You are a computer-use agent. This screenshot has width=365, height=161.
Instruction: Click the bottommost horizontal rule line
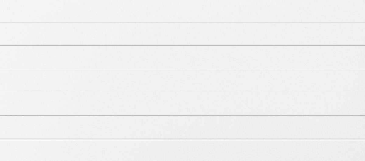182,139
